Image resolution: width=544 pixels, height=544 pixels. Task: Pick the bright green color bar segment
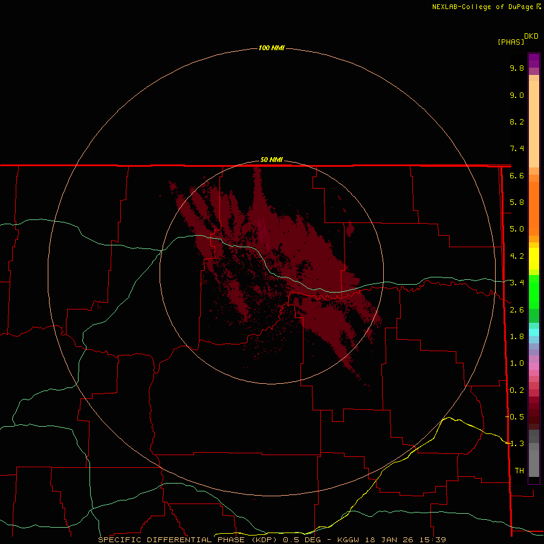coord(534,292)
